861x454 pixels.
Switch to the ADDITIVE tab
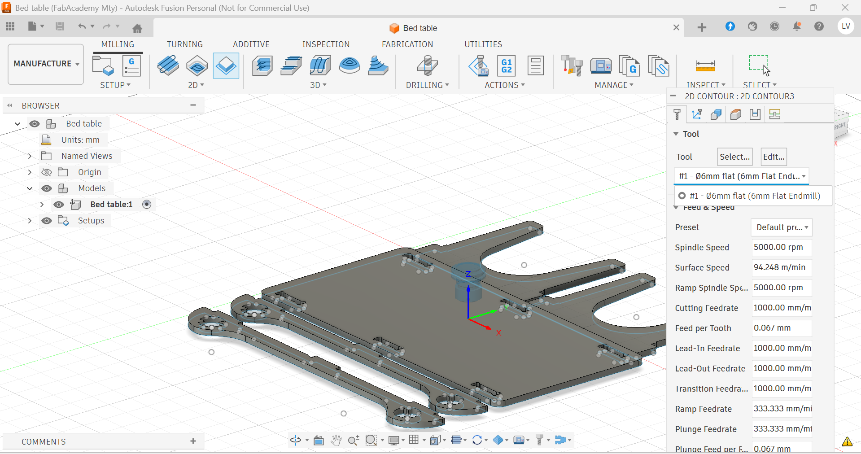pos(251,44)
